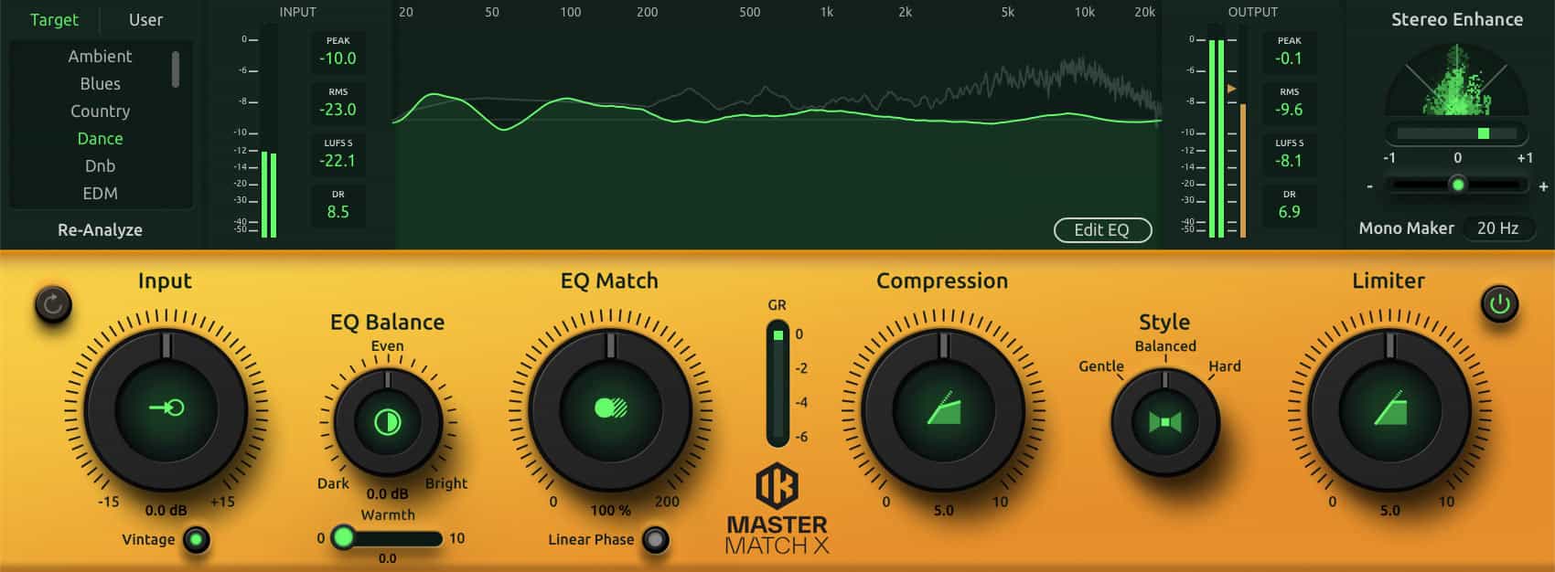Click the Input gain knob icon
This screenshot has height=572, width=1555.
166,408
